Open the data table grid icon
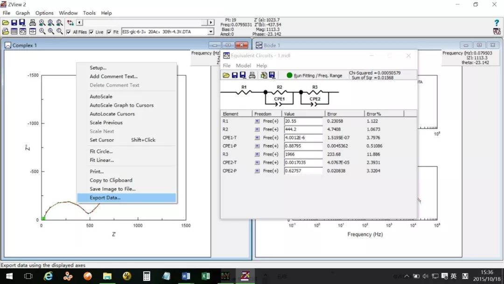Image resolution: width=504 pixels, height=284 pixels. (x=14, y=31)
